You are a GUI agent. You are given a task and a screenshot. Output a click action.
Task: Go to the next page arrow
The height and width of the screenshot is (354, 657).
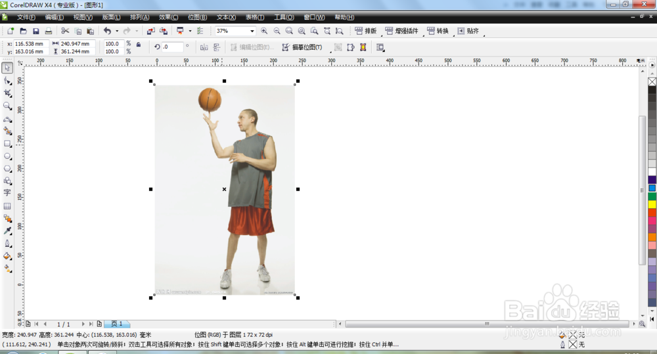[83, 324]
